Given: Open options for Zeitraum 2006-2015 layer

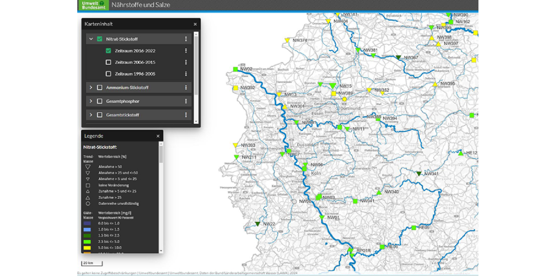Looking at the screenshot, I should [185, 62].
